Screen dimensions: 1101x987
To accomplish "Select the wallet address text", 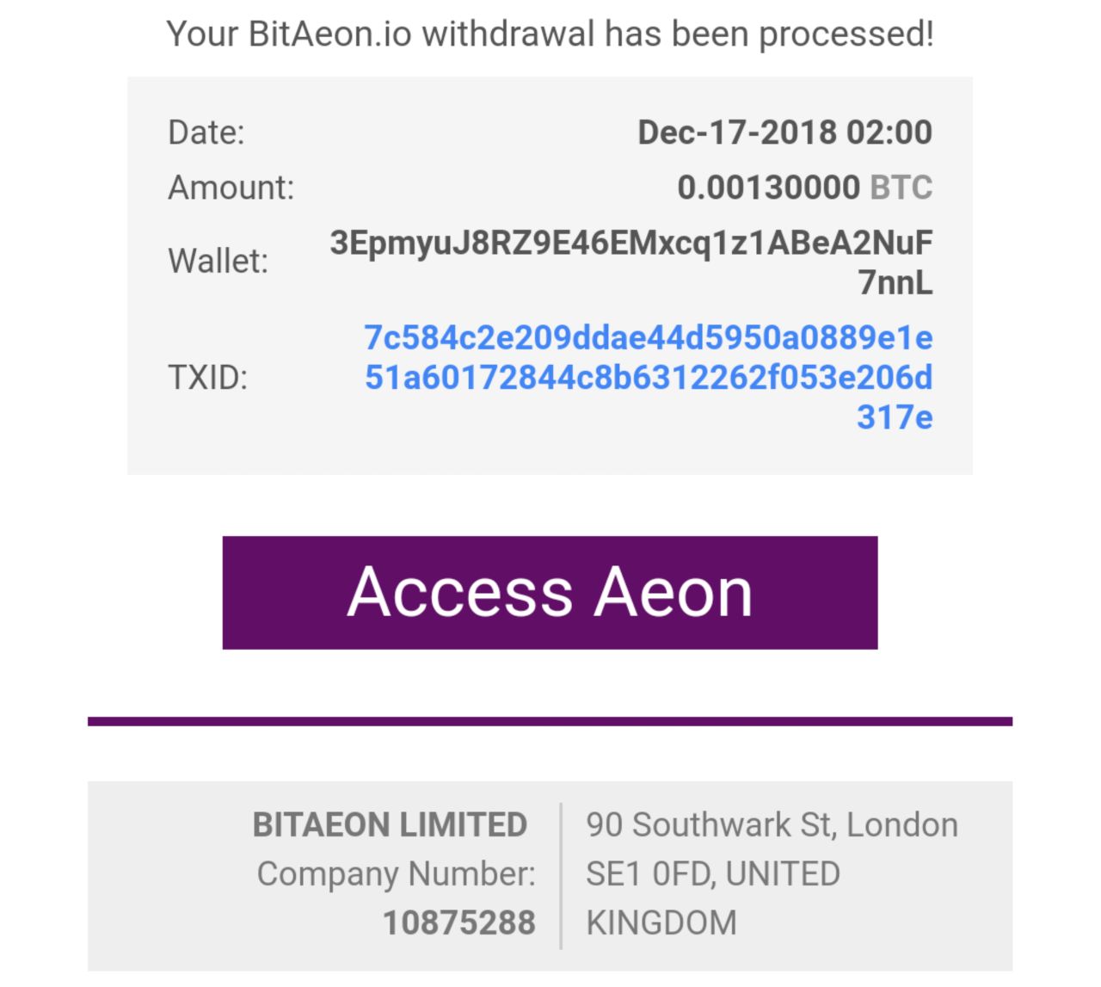I will tap(631, 262).
